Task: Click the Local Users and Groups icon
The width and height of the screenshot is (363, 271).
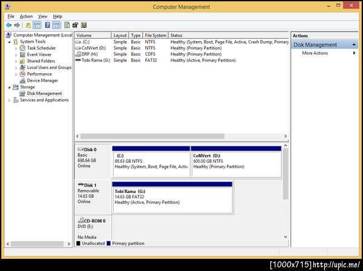Action: [x=22, y=68]
